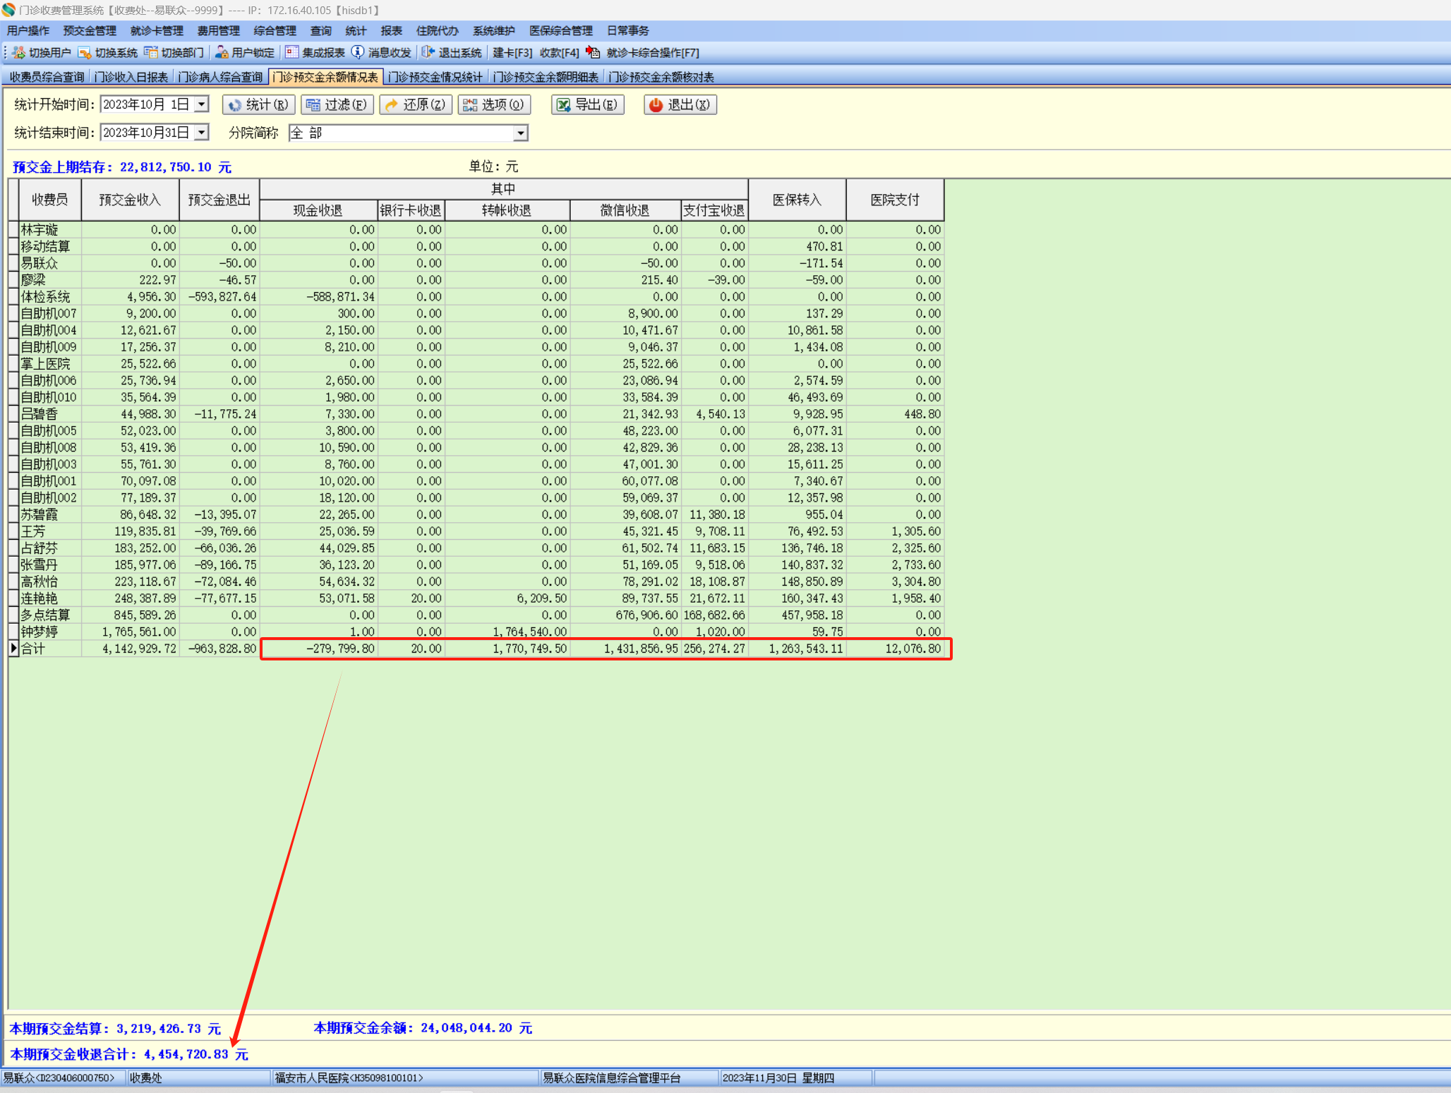Select row marker for 体检系统 row
The image size is (1451, 1093).
click(13, 297)
